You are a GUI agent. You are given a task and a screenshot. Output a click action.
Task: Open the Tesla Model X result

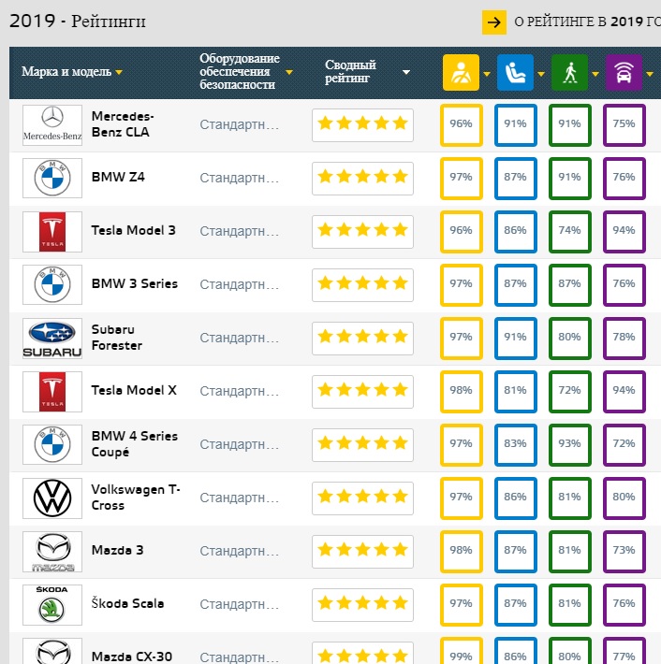click(x=134, y=390)
